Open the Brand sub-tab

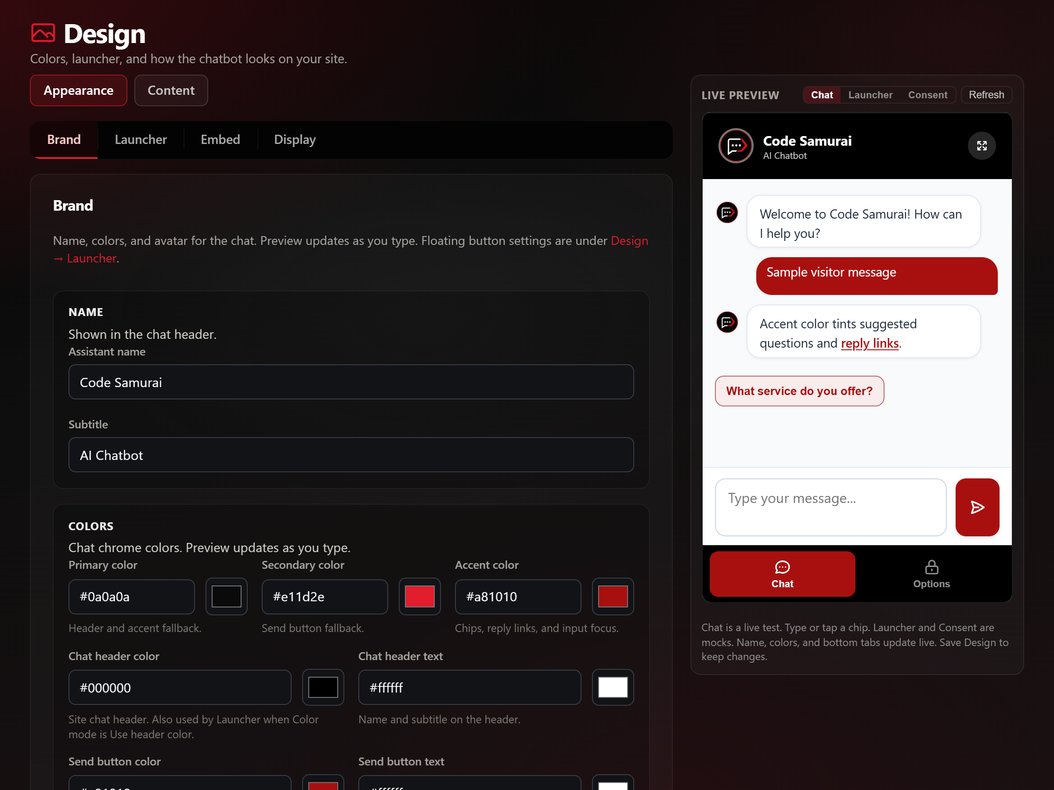(64, 140)
